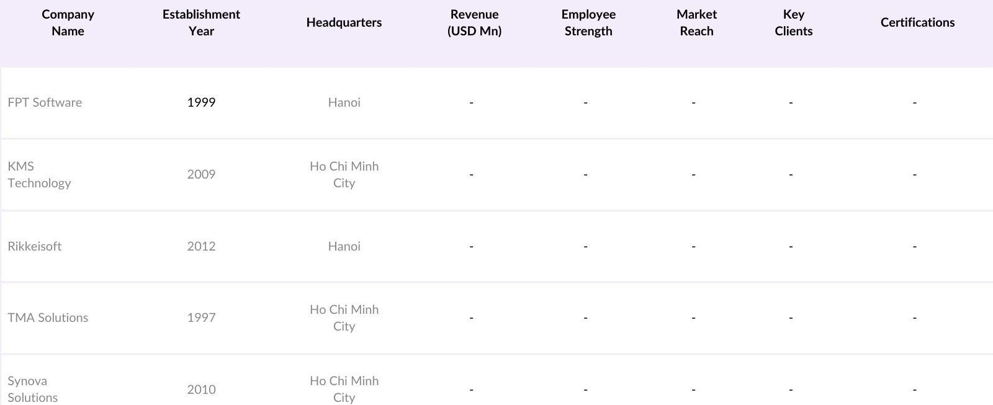Select the Headquarters column header
This screenshot has height=405, width=993.
click(344, 23)
